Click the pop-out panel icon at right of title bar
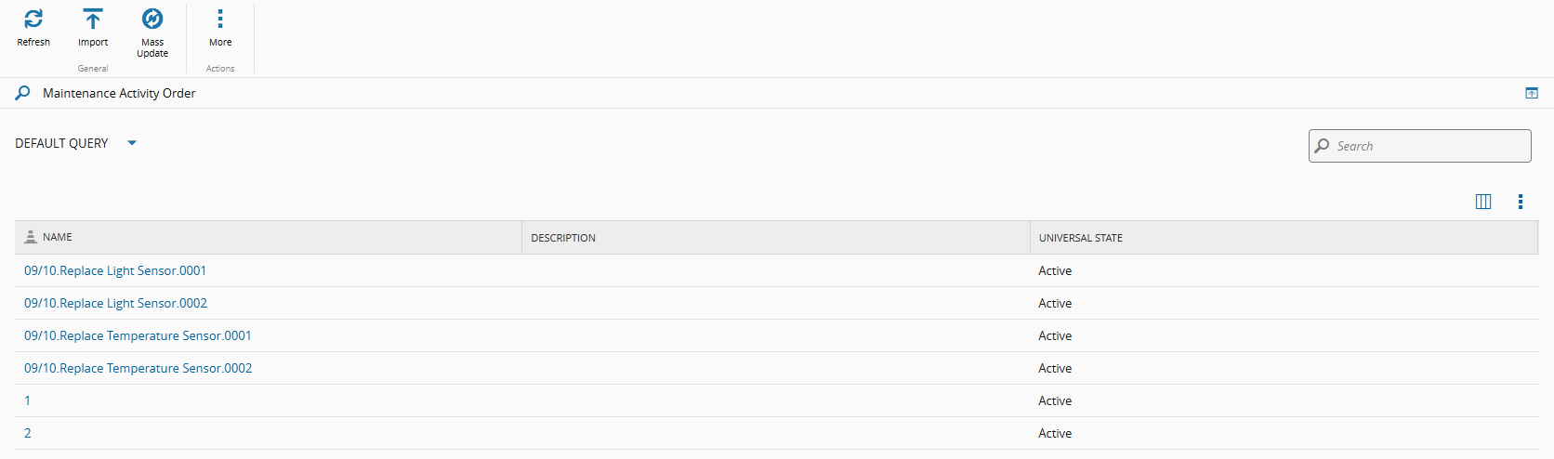This screenshot has height=459, width=1554. 1532,93
